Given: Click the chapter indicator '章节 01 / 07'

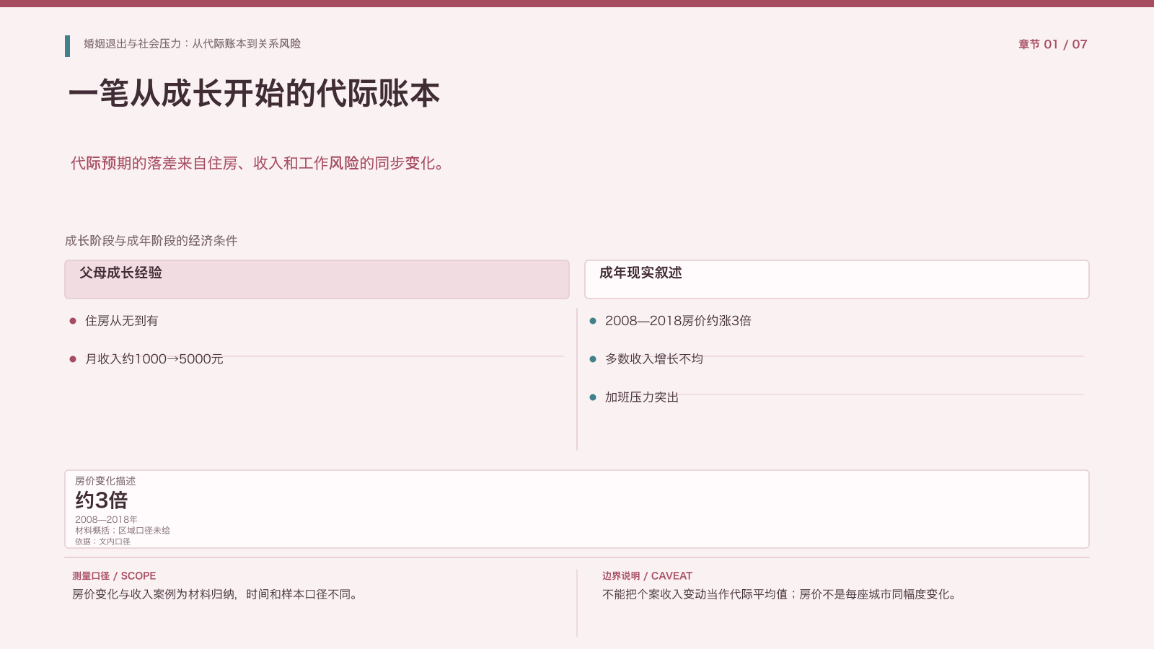Looking at the screenshot, I should pos(1052,45).
